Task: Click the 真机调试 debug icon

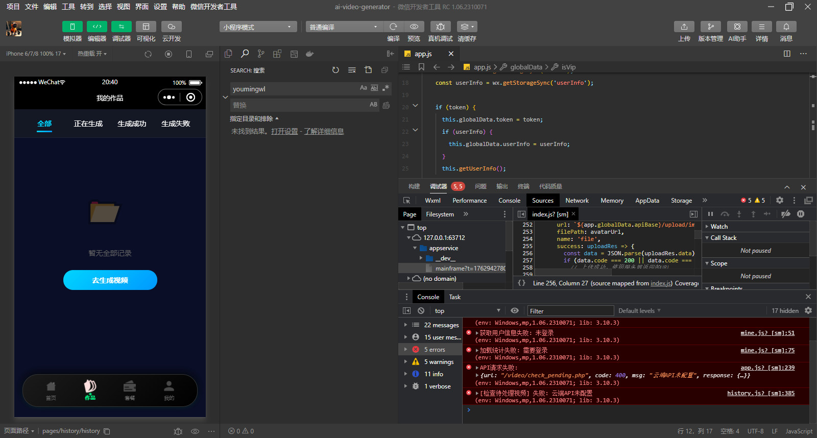Action: pyautogui.click(x=440, y=27)
